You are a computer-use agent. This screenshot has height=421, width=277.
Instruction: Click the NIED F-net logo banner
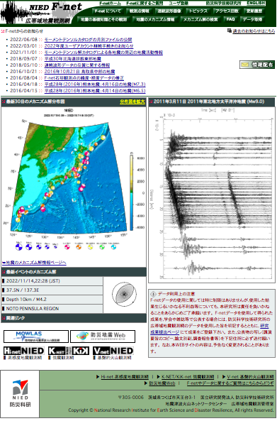[x=42, y=13]
